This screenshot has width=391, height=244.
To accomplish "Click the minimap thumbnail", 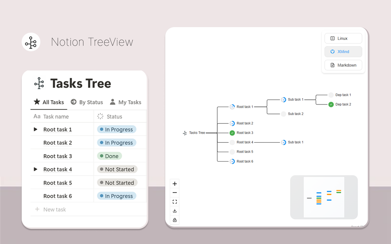I will [324, 197].
